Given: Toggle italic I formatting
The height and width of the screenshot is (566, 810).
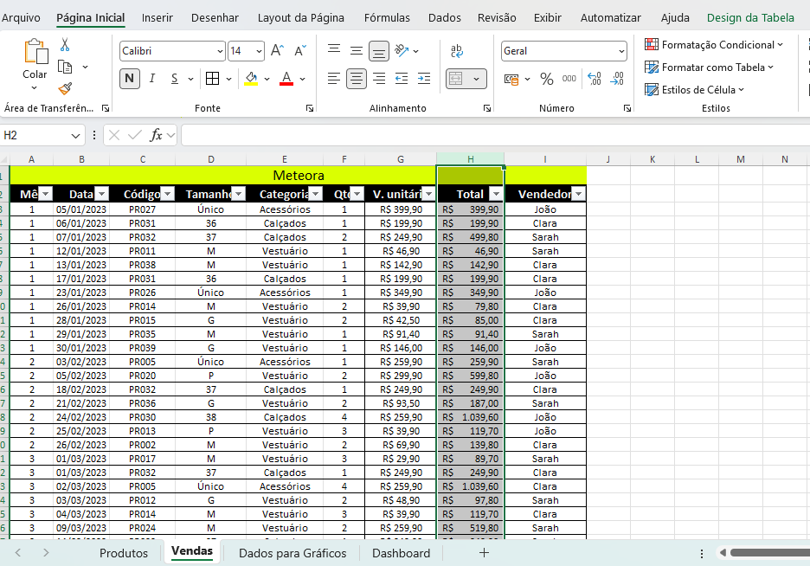Looking at the screenshot, I should 152,79.
